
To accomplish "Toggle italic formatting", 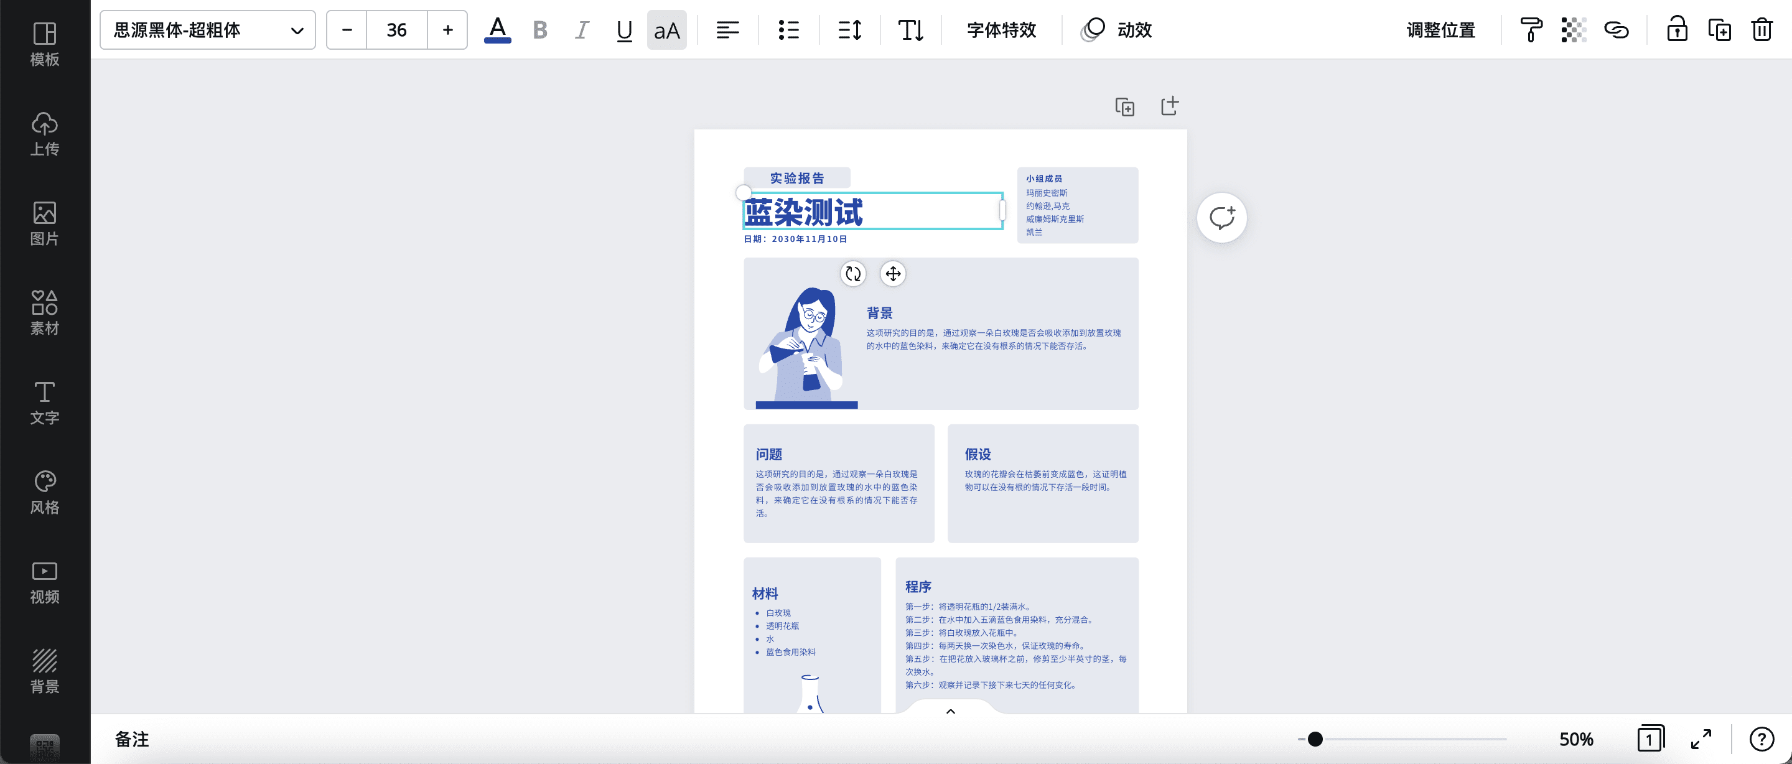I will [x=582, y=30].
